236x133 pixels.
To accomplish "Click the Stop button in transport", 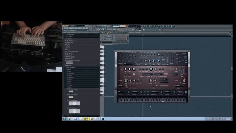I will [x=103, y=30].
